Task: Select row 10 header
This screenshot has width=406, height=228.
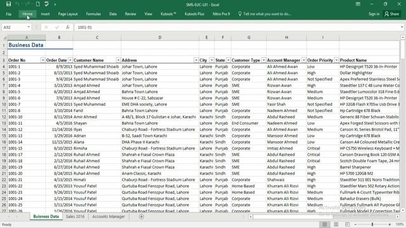Action: (x=4, y=104)
